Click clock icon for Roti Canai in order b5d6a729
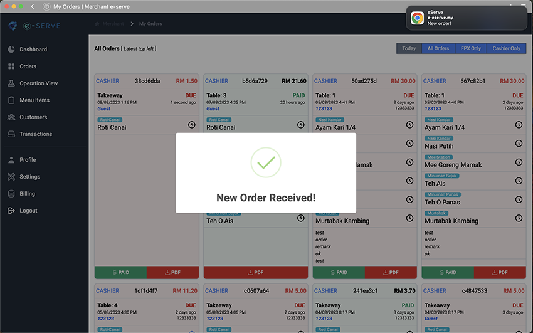This screenshot has width=533, height=333. 301,125
